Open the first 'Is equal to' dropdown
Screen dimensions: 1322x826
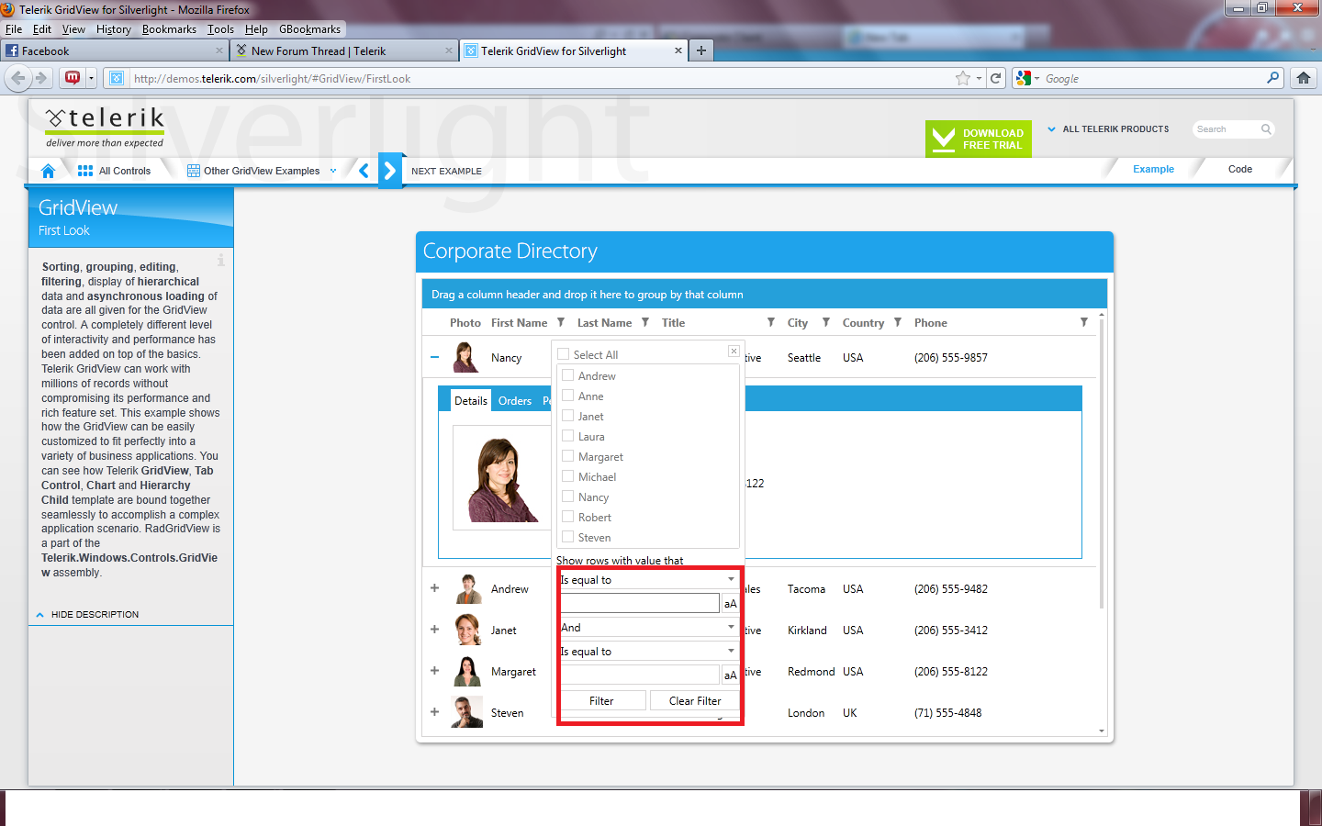[x=649, y=580]
